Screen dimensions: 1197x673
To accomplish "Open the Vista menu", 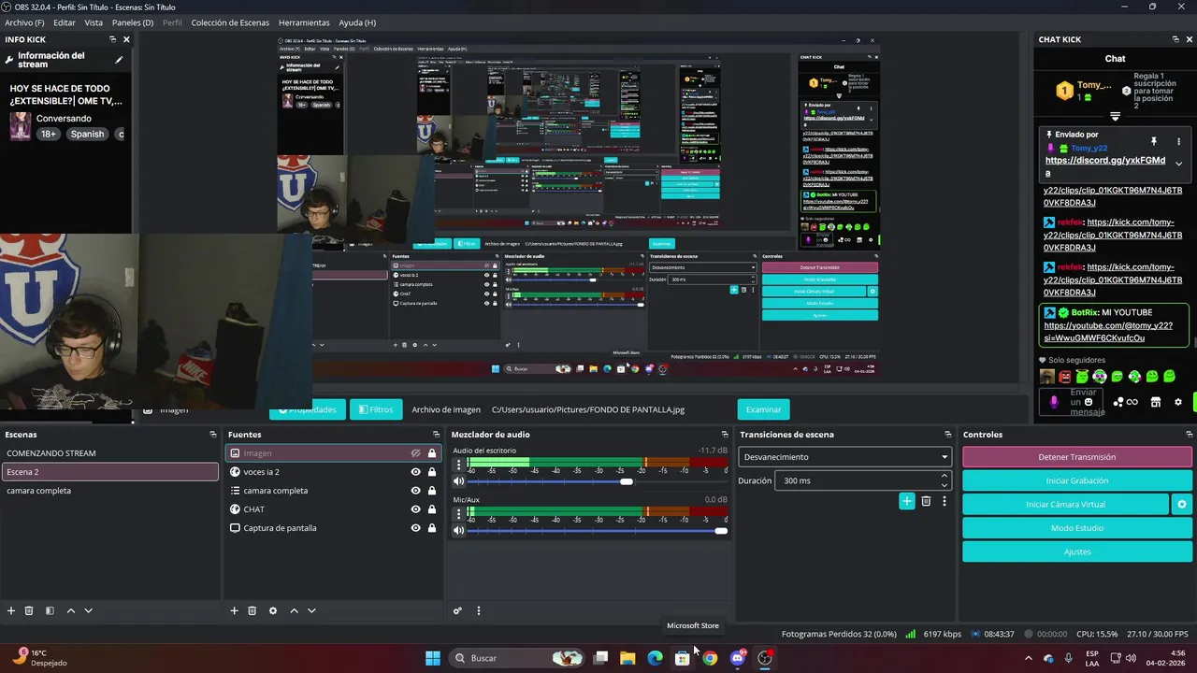I will (94, 22).
